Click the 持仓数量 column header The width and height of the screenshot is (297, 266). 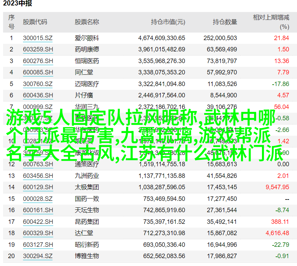point(225,22)
